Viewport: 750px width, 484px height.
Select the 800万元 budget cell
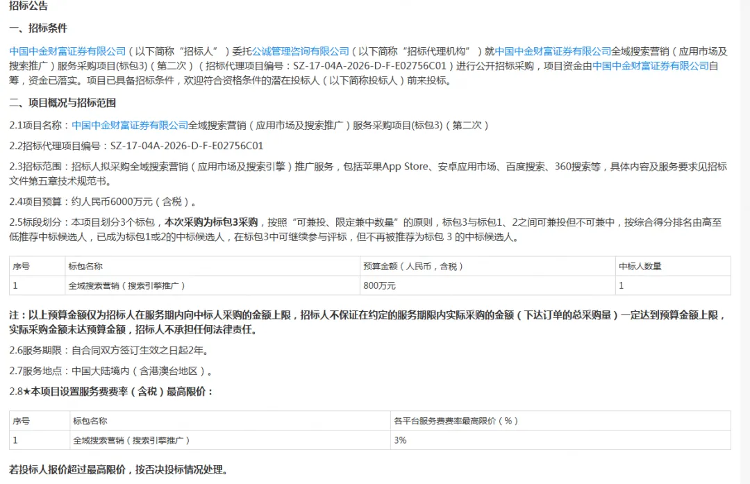pos(379,285)
